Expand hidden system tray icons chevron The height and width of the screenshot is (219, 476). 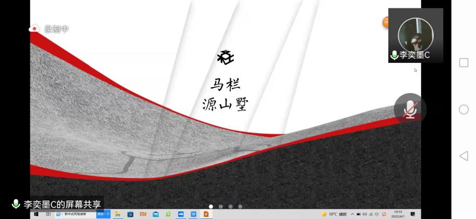click(352, 214)
